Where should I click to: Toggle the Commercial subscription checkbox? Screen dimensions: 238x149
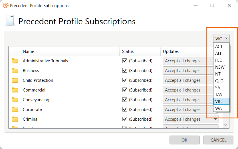(x=125, y=90)
